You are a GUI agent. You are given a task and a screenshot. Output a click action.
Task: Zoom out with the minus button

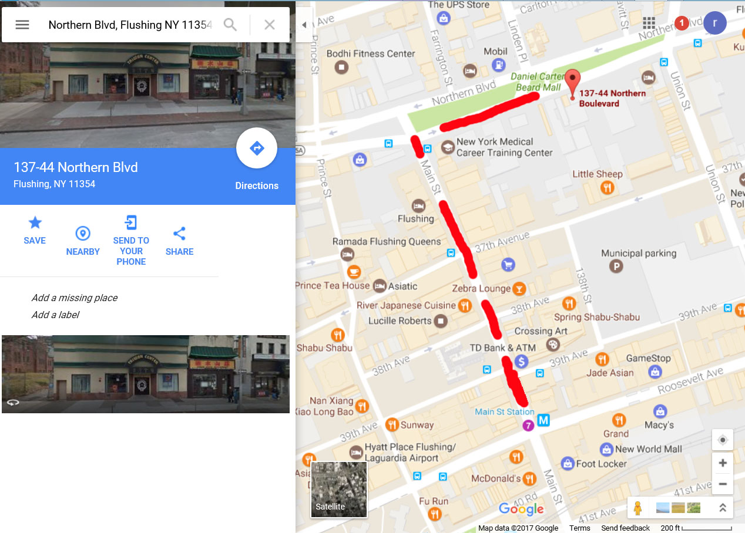723,484
